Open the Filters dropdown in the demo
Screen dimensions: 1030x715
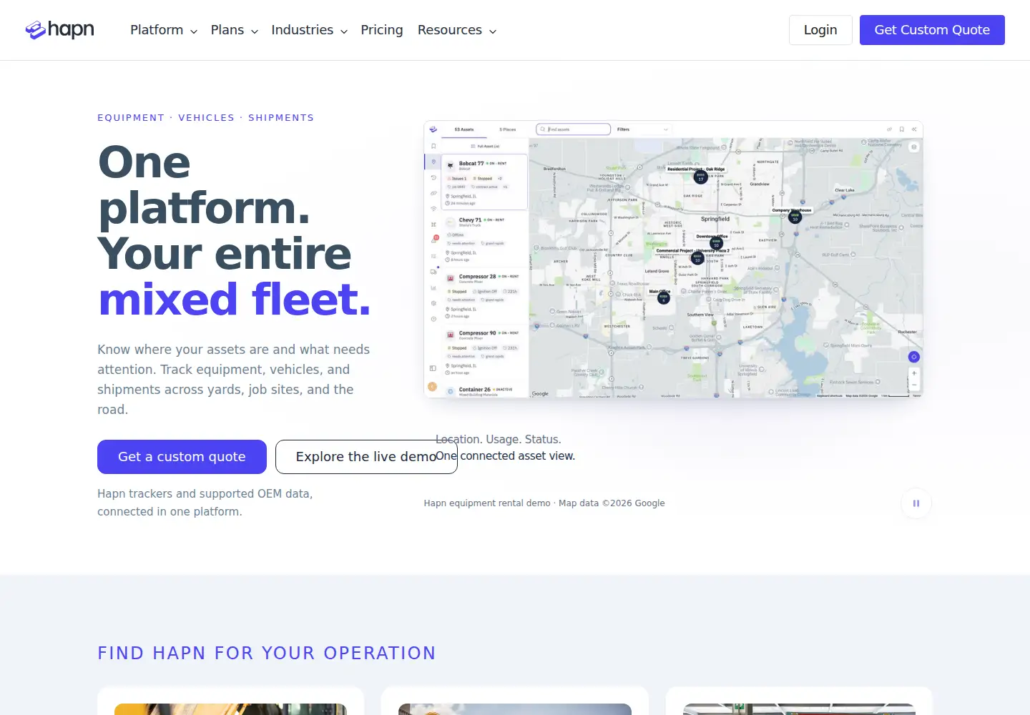tap(642, 129)
